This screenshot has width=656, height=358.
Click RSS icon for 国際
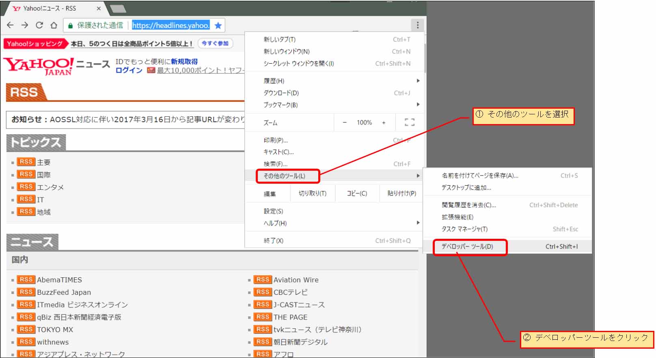[26, 174]
